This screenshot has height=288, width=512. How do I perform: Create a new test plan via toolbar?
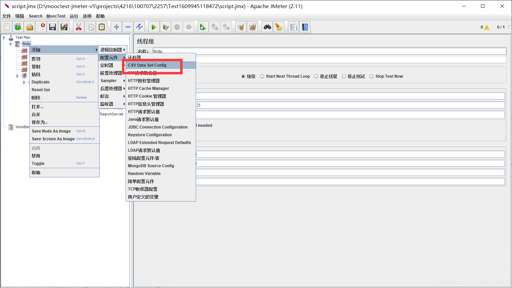pos(7,27)
